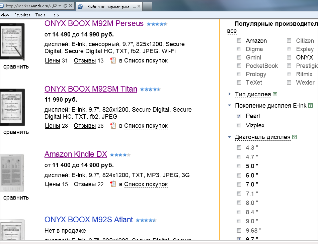
Task: Select the Выбор по параметрам tab
Action: tap(109, 6)
